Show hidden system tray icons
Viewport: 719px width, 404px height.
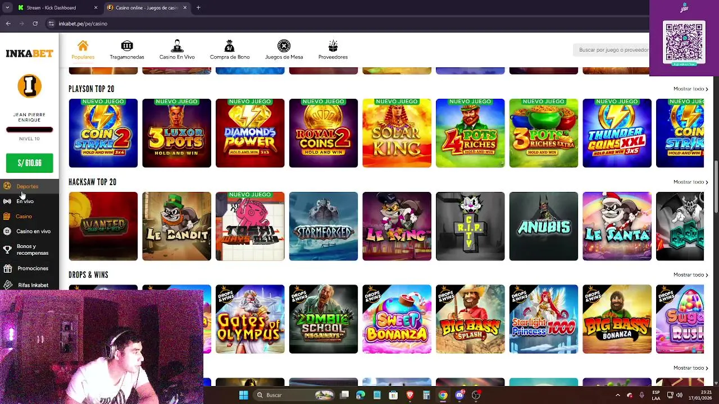coord(617,395)
